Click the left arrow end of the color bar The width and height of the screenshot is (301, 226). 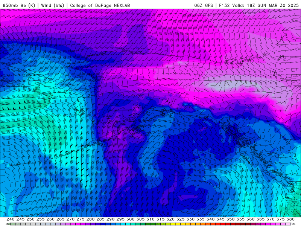(8, 224)
